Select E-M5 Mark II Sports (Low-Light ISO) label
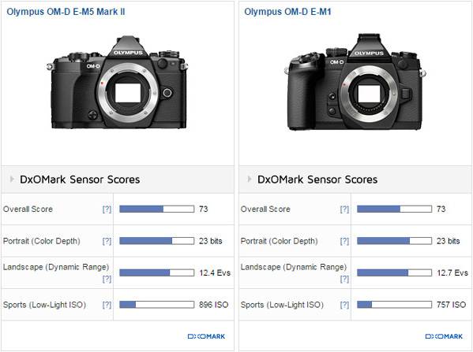The image size is (473, 352). point(45,305)
